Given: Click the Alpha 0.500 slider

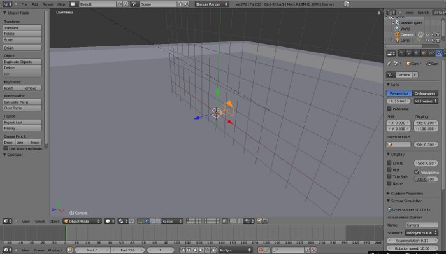Looking at the screenshot, I should point(426,180).
